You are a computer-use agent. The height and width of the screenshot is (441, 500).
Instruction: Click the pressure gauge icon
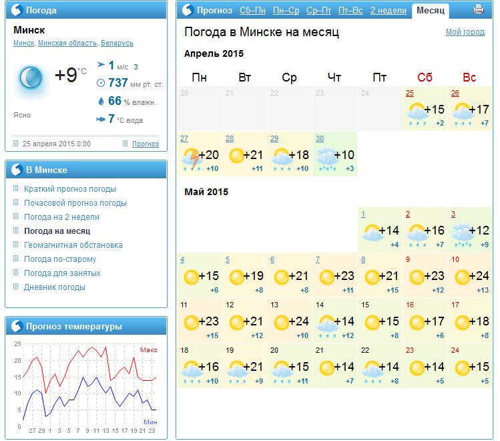click(x=101, y=83)
